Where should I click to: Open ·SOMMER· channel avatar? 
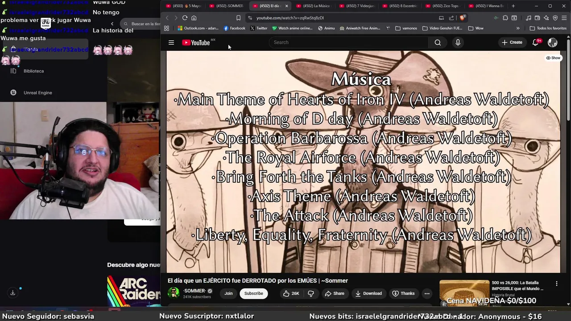point(174,293)
